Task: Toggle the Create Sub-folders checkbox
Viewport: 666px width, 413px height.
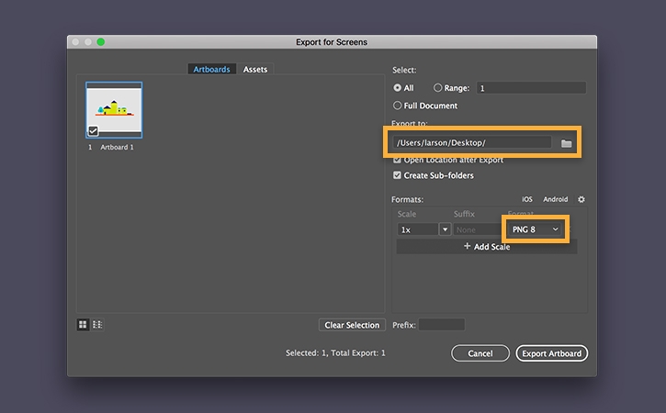Action: [x=398, y=175]
